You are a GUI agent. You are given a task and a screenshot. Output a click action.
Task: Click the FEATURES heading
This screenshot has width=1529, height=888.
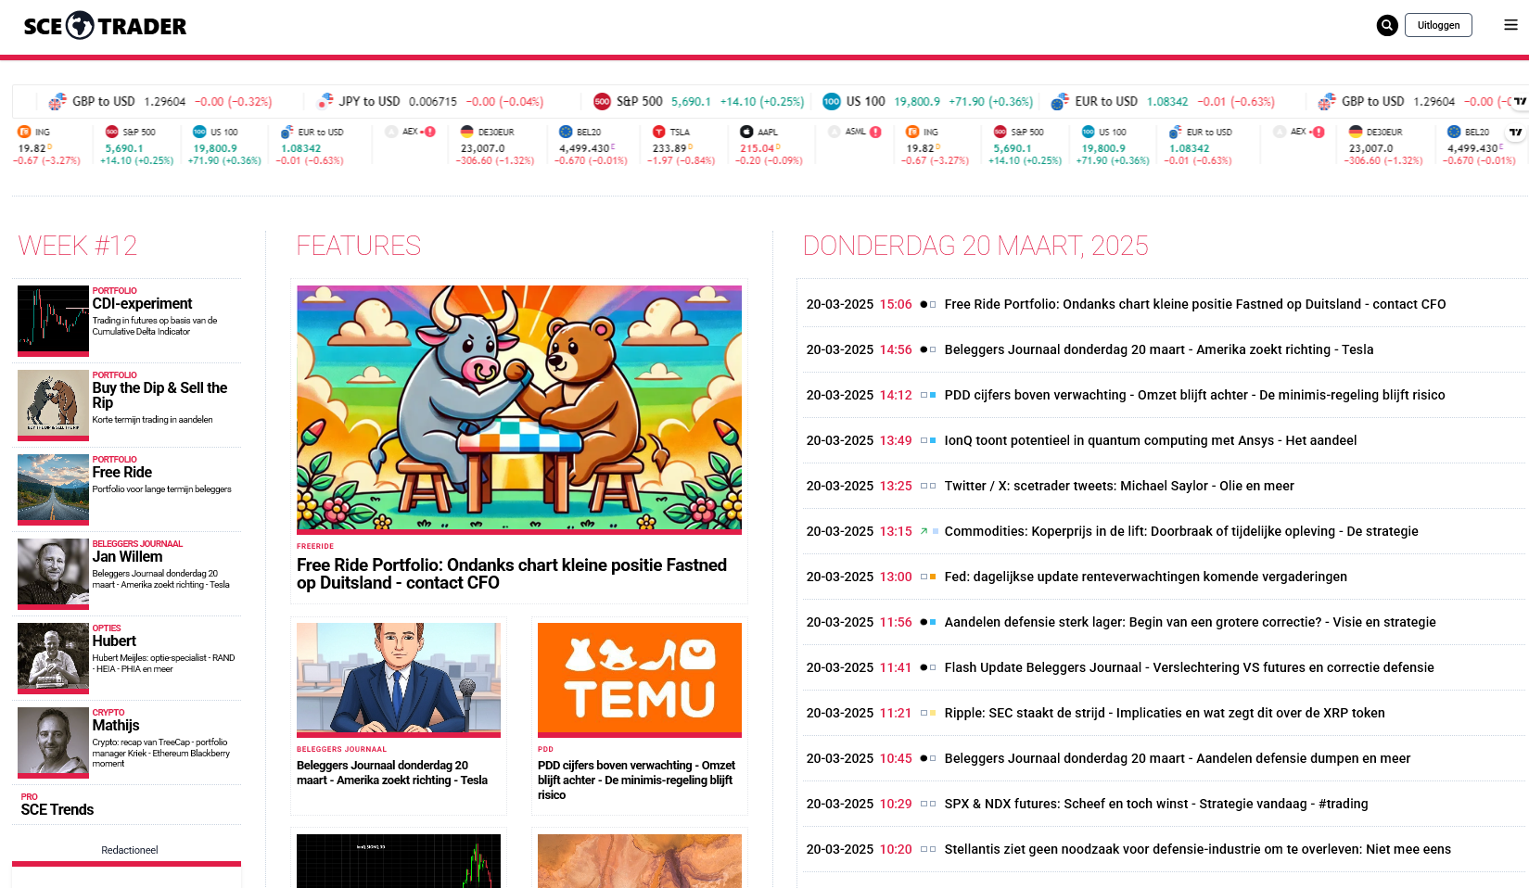pos(358,246)
